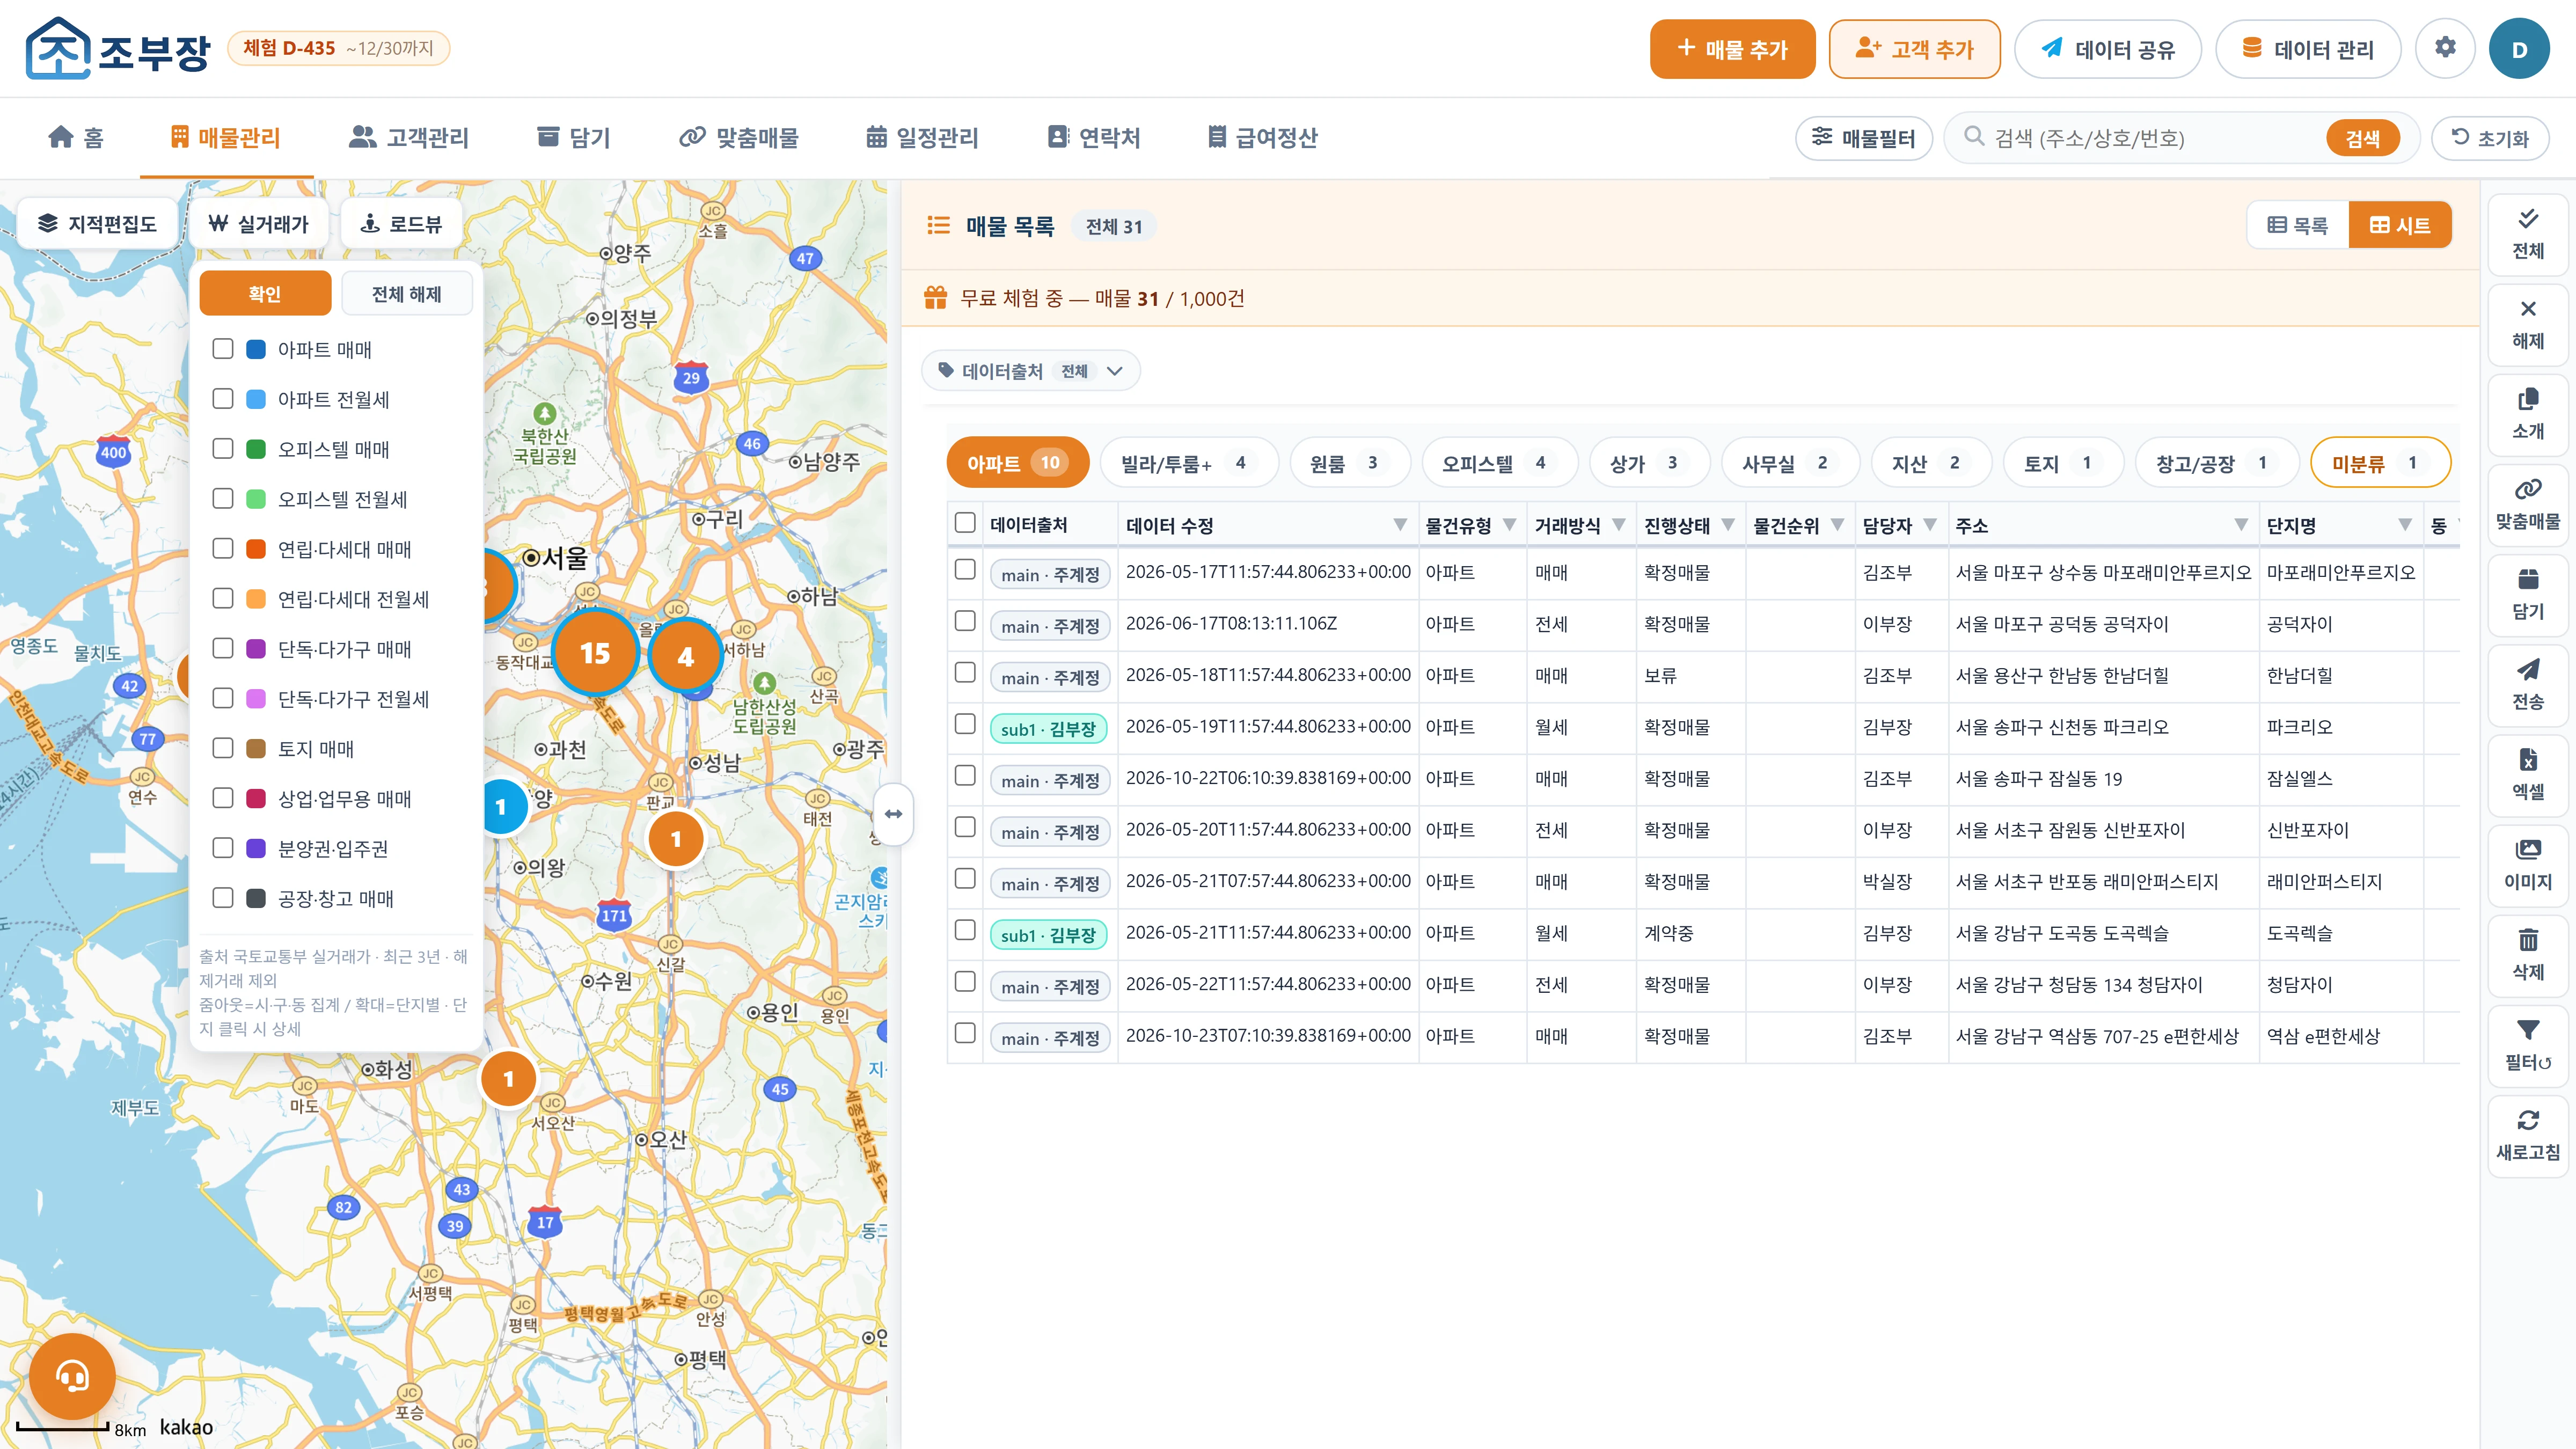Click the 맞춤매물 link sidebar icon
Image resolution: width=2576 pixels, height=1449 pixels.
(x=2528, y=504)
